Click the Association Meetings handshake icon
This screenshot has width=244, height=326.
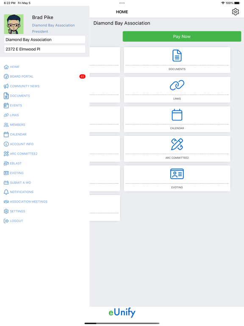point(6,202)
